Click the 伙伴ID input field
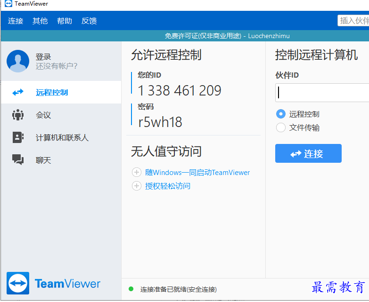The height and width of the screenshot is (302, 369). click(x=322, y=93)
